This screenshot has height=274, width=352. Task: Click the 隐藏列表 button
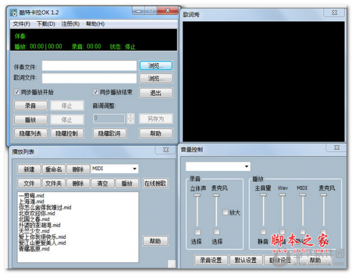31,133
